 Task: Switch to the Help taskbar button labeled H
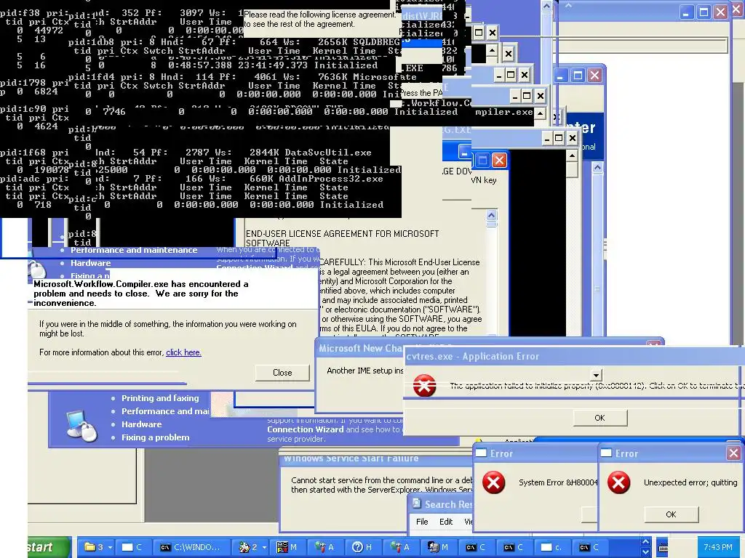tap(362, 547)
